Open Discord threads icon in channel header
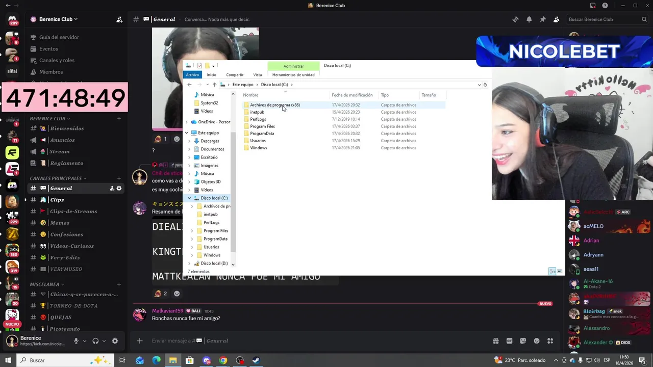 point(515,19)
